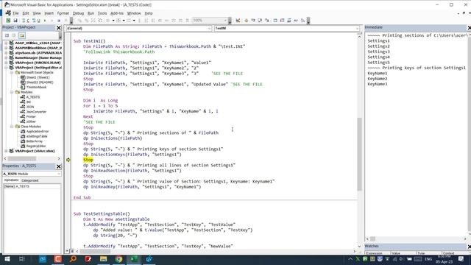Select the BetterArray class module
Viewport: 471px width, 265px height.
[x=35, y=141]
